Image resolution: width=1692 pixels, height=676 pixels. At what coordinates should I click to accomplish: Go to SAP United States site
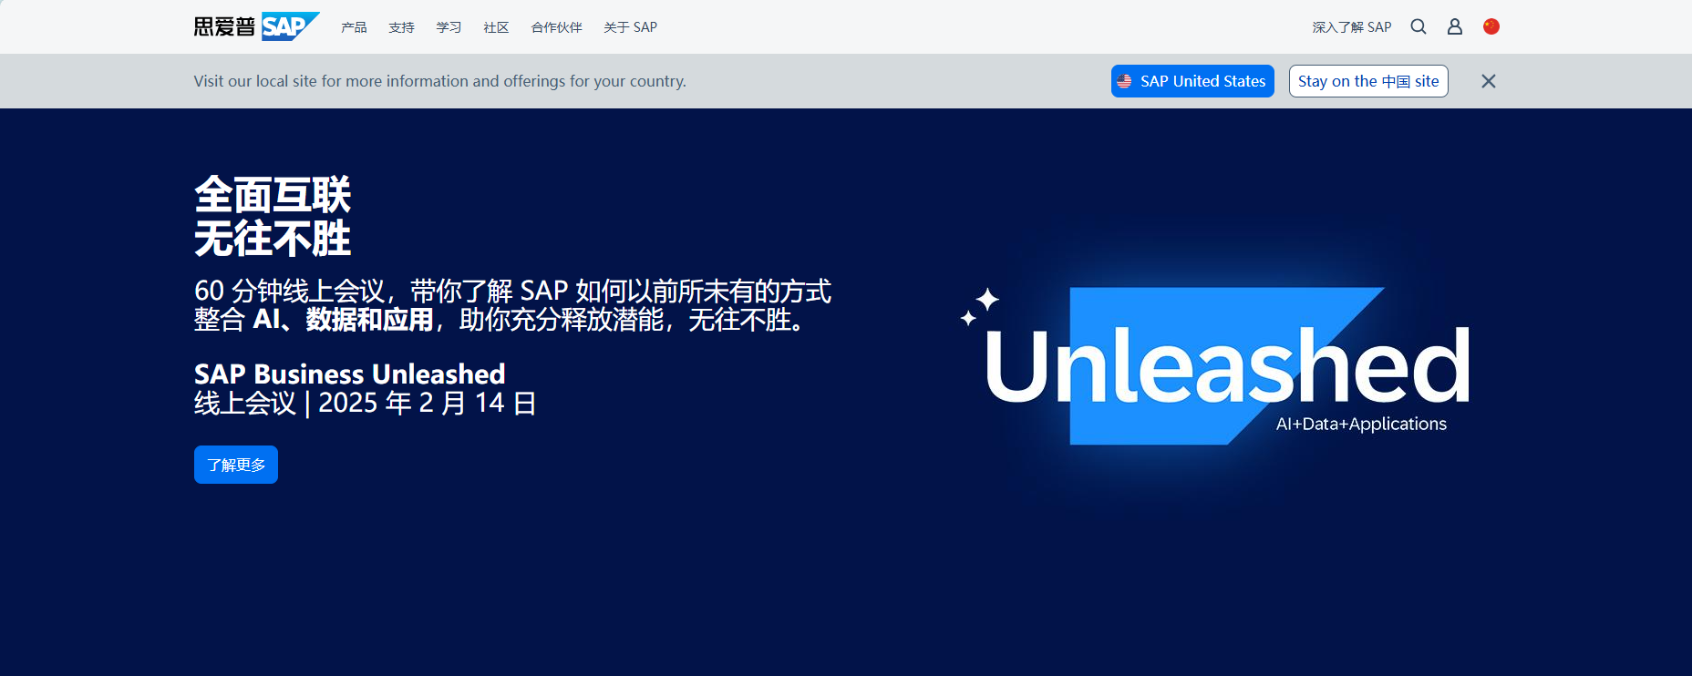point(1192,81)
